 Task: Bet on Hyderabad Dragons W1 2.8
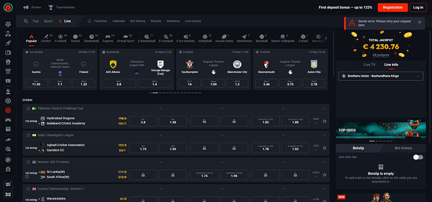pos(143,121)
